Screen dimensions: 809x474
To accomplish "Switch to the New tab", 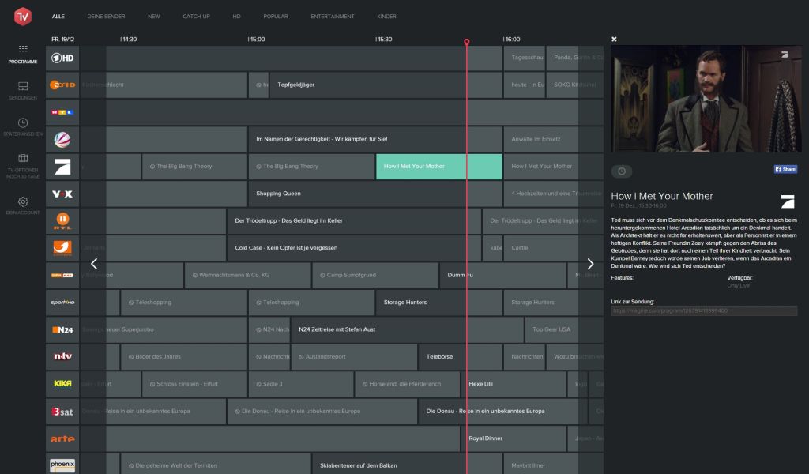I will click(x=154, y=17).
